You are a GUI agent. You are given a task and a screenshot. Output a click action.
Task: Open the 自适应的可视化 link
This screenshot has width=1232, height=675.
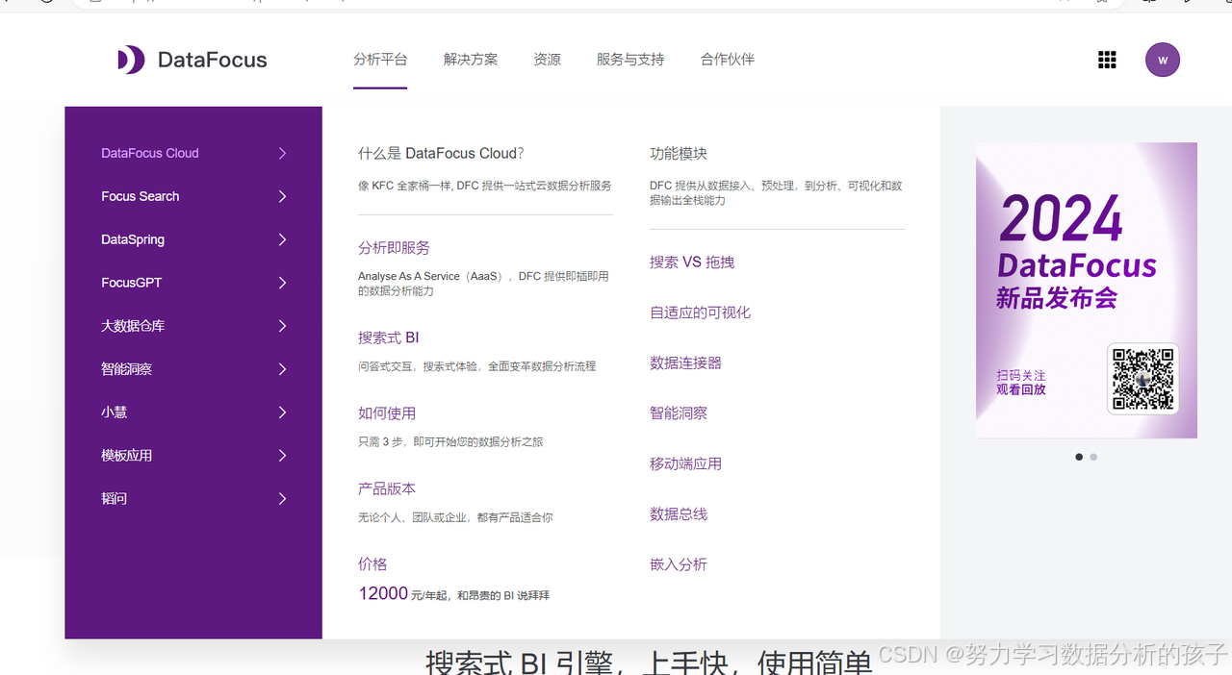point(700,312)
